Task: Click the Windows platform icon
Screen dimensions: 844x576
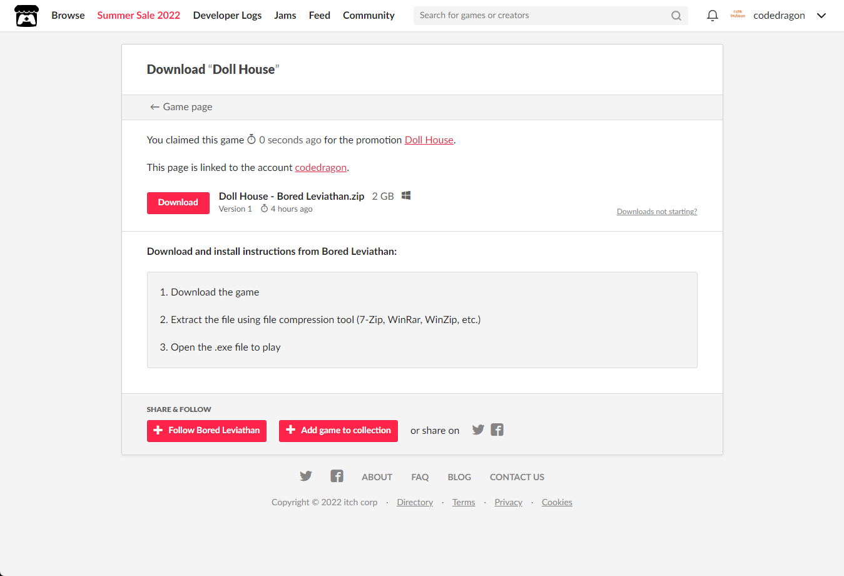Action: (x=406, y=196)
